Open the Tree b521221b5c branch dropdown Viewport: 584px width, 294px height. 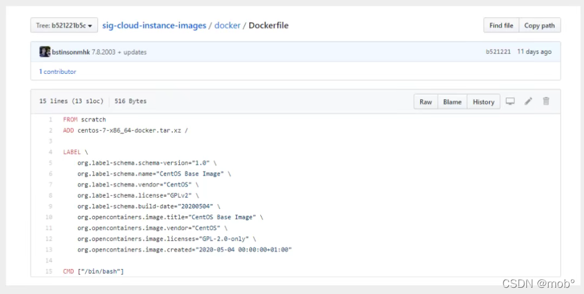(64, 25)
